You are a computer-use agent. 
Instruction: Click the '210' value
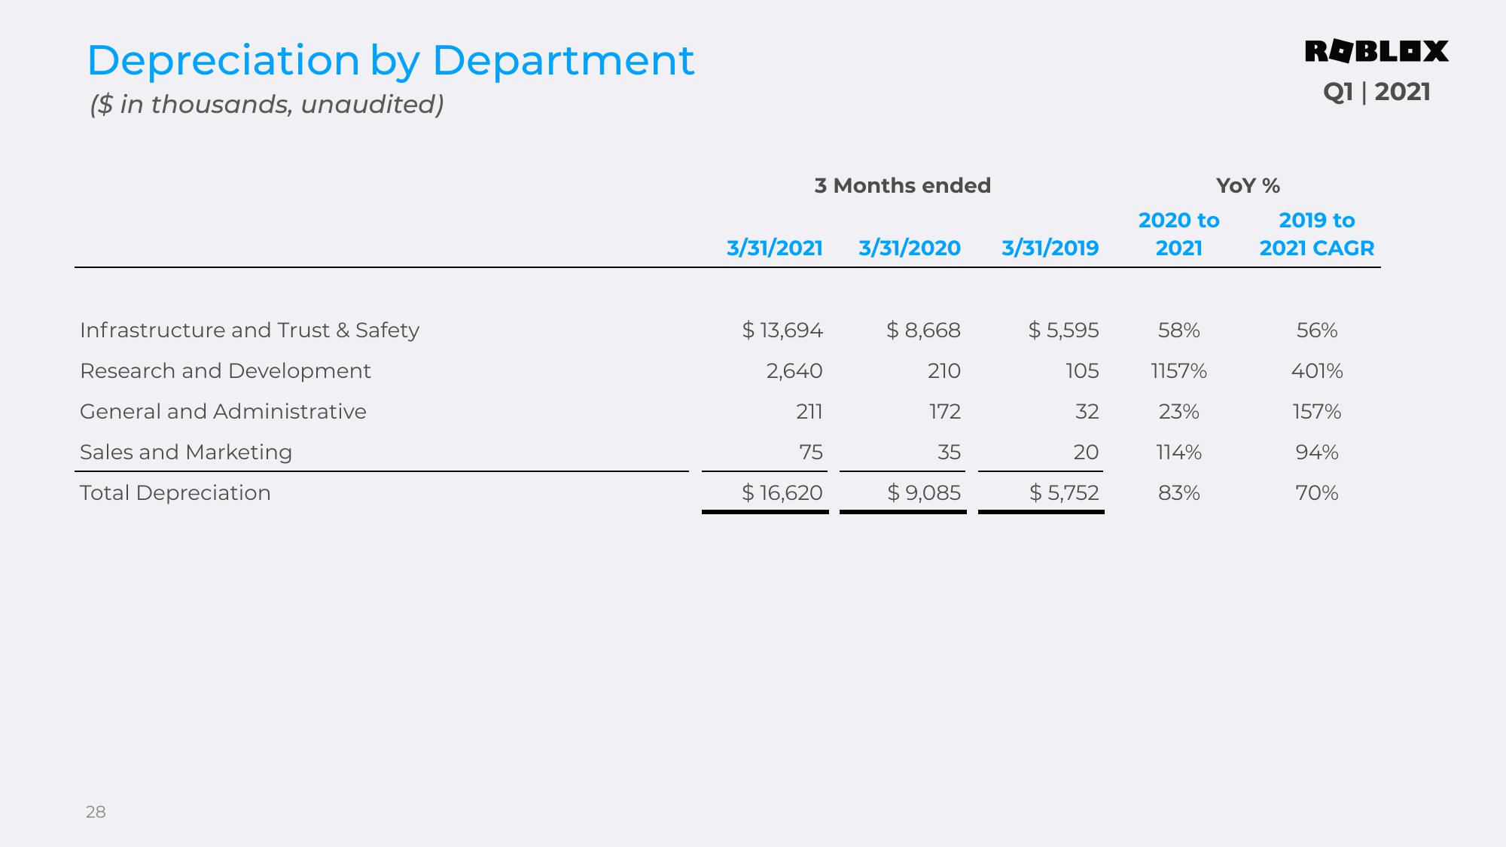point(944,370)
